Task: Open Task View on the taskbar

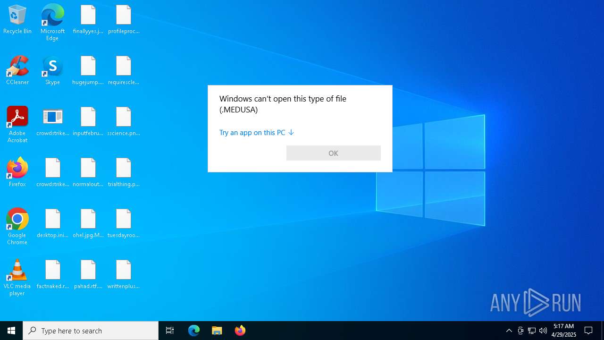Action: [x=170, y=331]
